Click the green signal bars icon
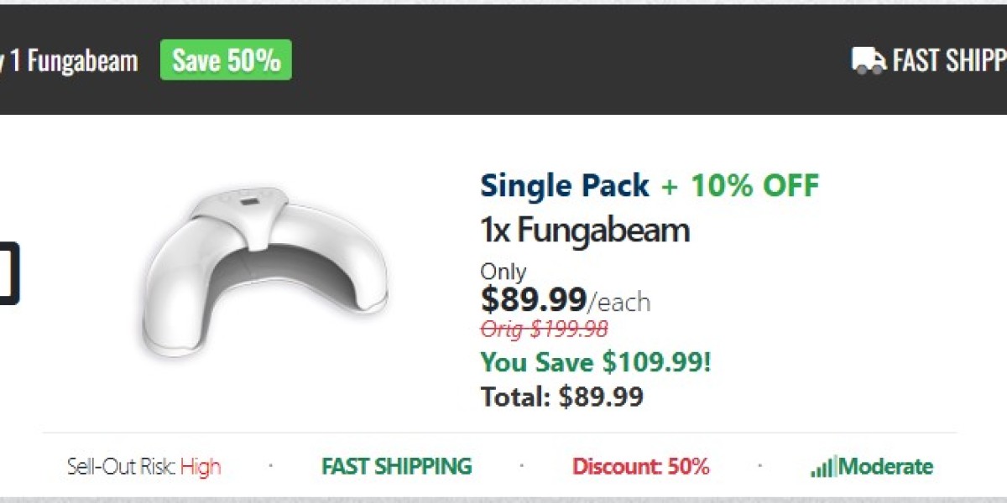Image resolution: width=1007 pixels, height=503 pixels. point(822,467)
